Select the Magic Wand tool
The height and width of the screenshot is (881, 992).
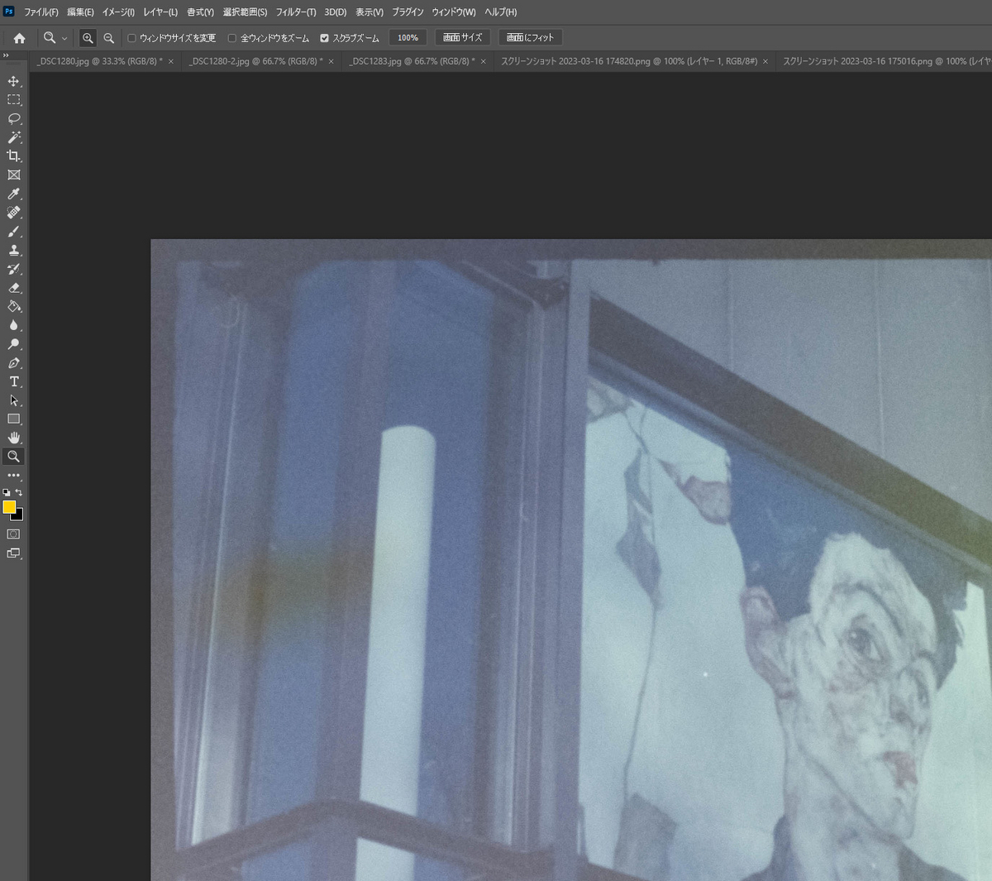(x=14, y=137)
